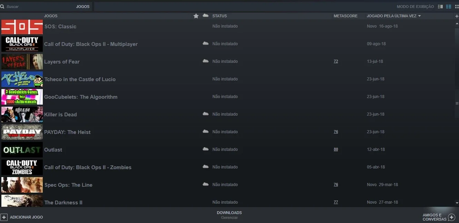Click Não instalado status for Outlast

[x=225, y=149]
